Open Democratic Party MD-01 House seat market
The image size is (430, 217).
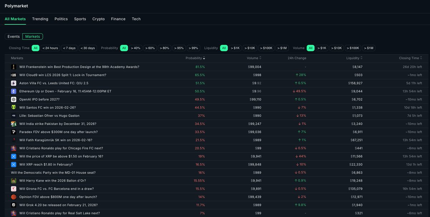[x=54, y=173]
